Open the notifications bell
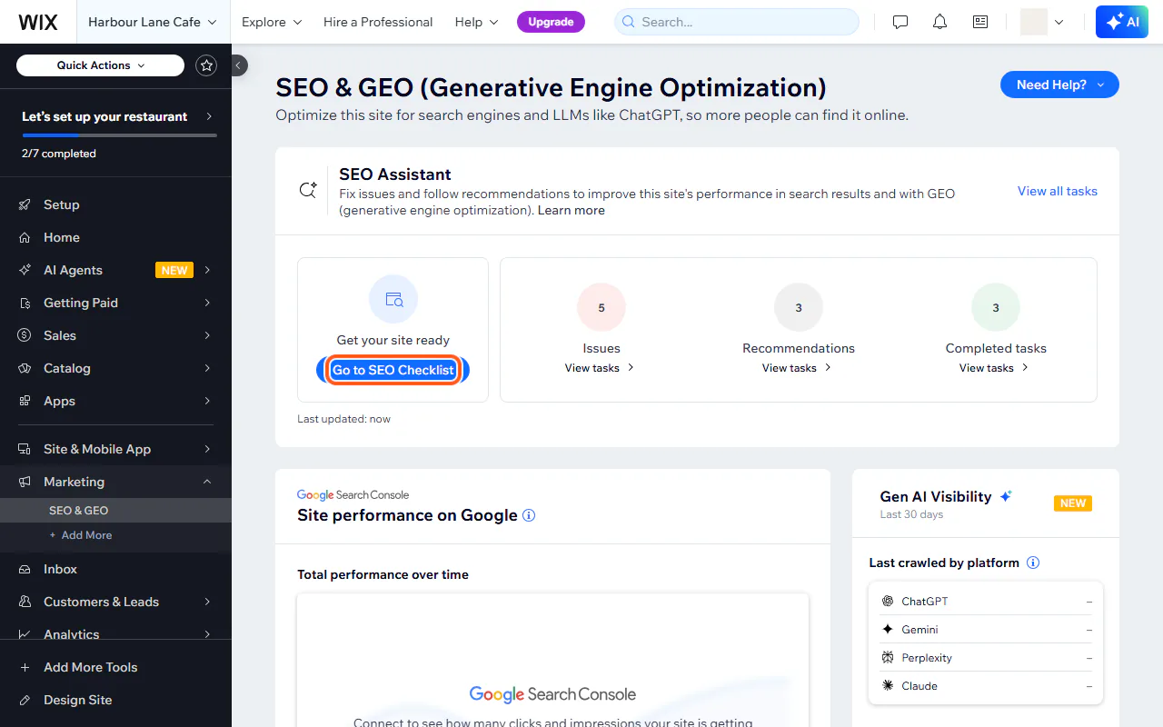Image resolution: width=1163 pixels, height=727 pixels. [940, 22]
